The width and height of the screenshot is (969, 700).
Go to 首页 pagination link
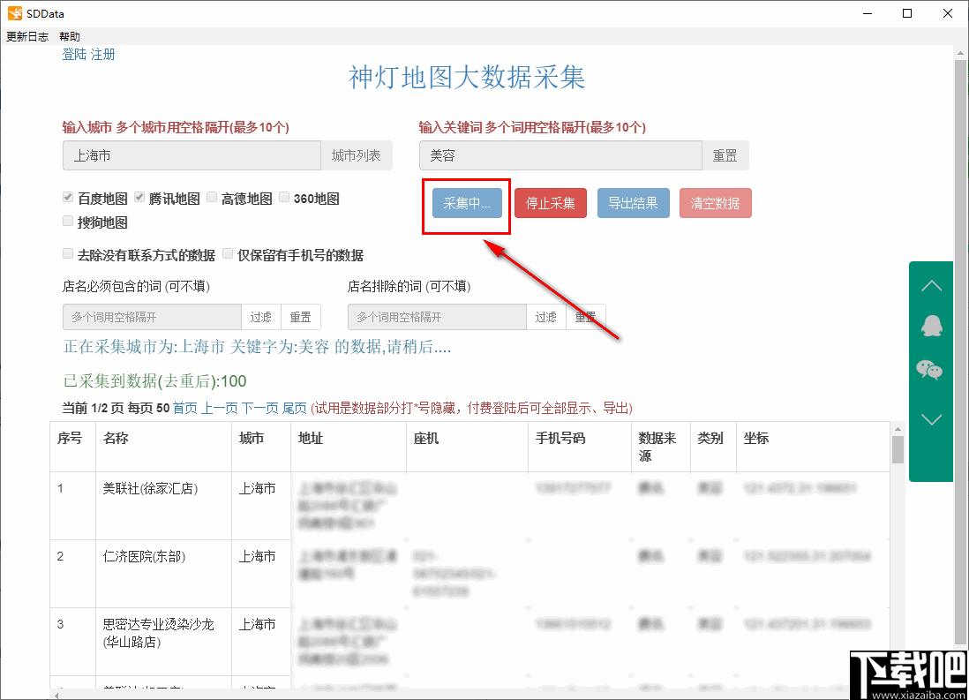184,408
